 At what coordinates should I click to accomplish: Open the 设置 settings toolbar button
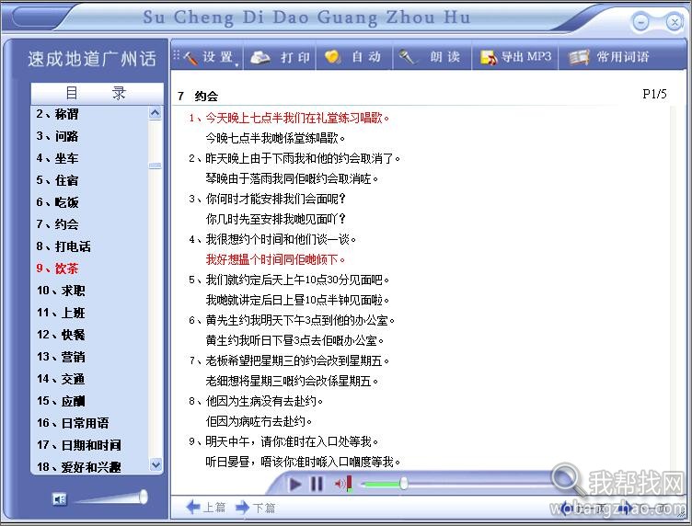pos(208,57)
